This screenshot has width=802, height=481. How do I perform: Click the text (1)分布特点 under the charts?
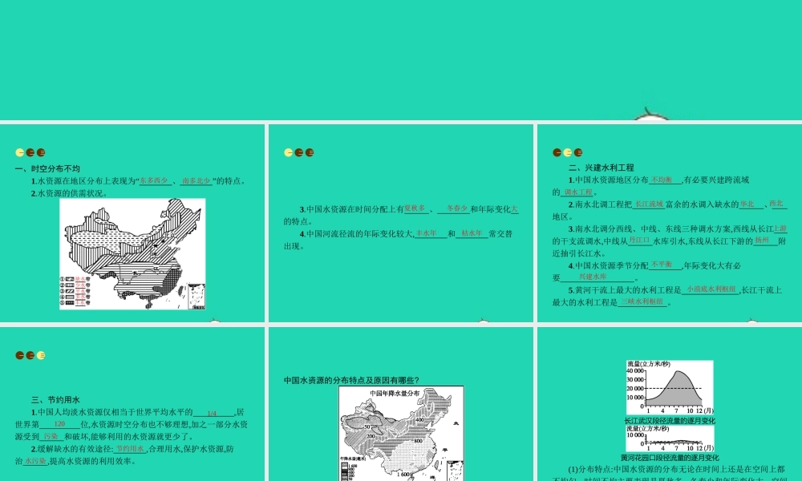(589, 469)
